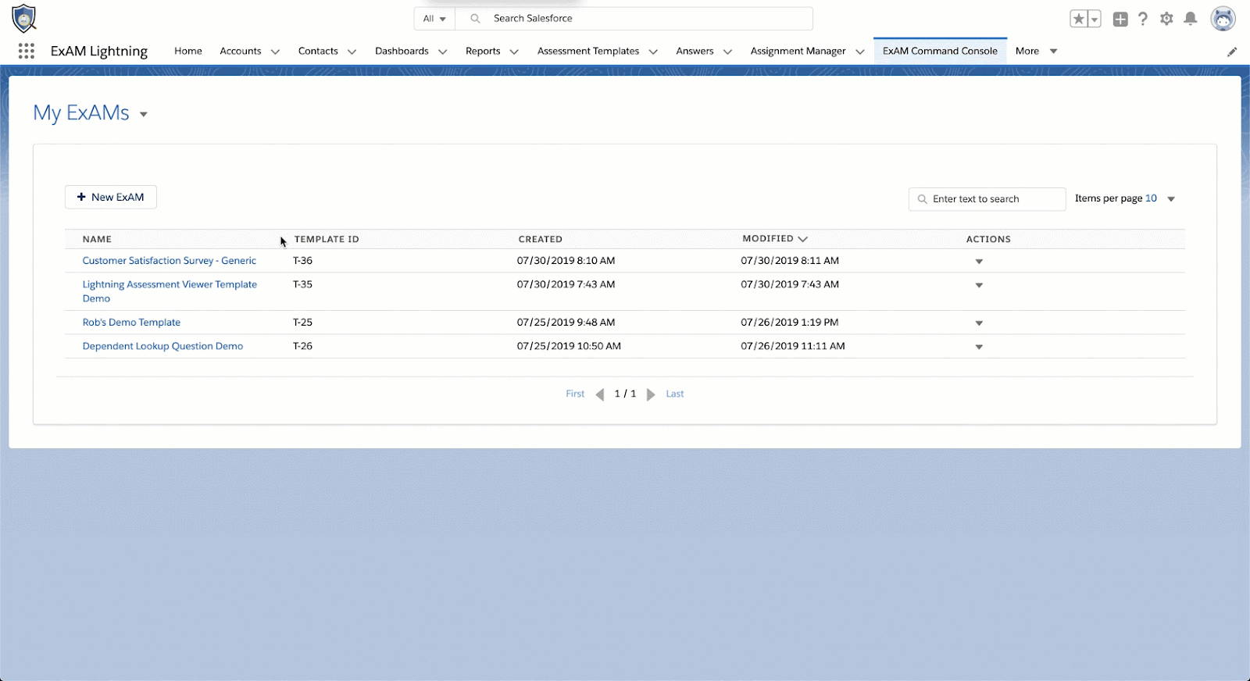This screenshot has height=681, width=1250.
Task: Expand the Assessment Templates tab chevron
Action: pyautogui.click(x=653, y=52)
